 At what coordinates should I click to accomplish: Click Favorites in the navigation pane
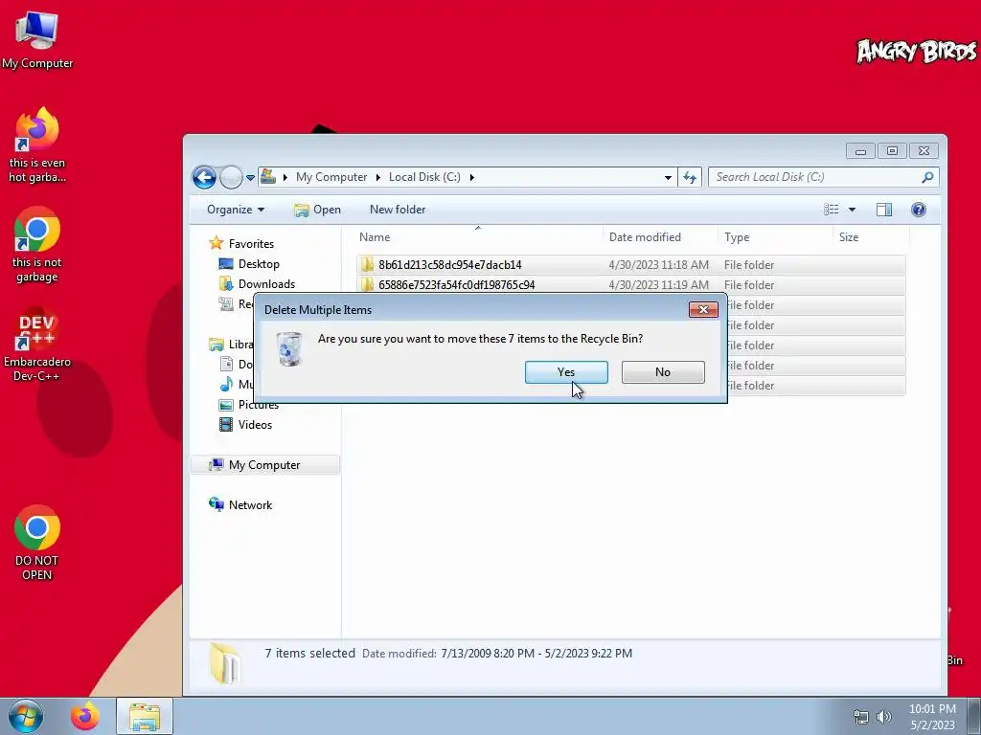point(251,244)
